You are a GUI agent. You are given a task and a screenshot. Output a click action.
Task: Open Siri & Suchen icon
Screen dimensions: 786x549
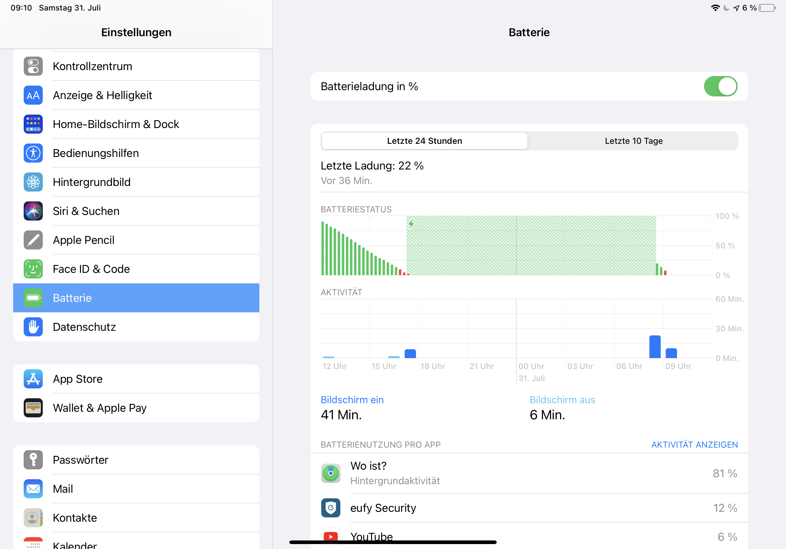33,211
